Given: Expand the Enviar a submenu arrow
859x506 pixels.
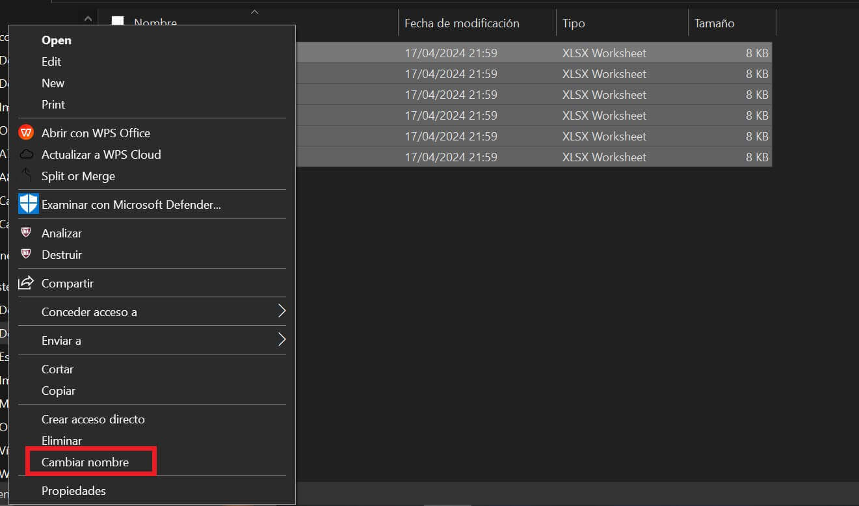Looking at the screenshot, I should (282, 340).
